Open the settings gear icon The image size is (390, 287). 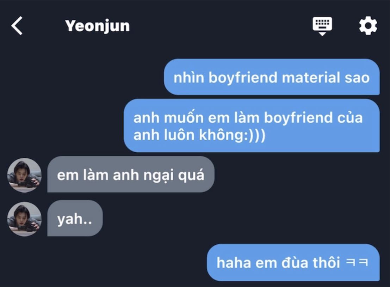(368, 26)
